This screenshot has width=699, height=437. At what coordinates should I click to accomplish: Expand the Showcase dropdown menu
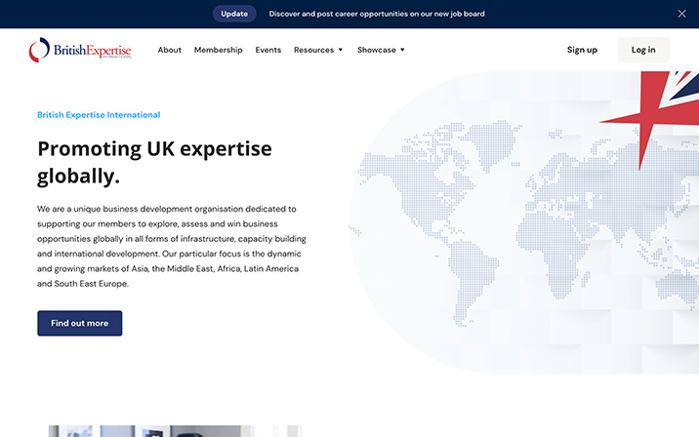coord(381,50)
